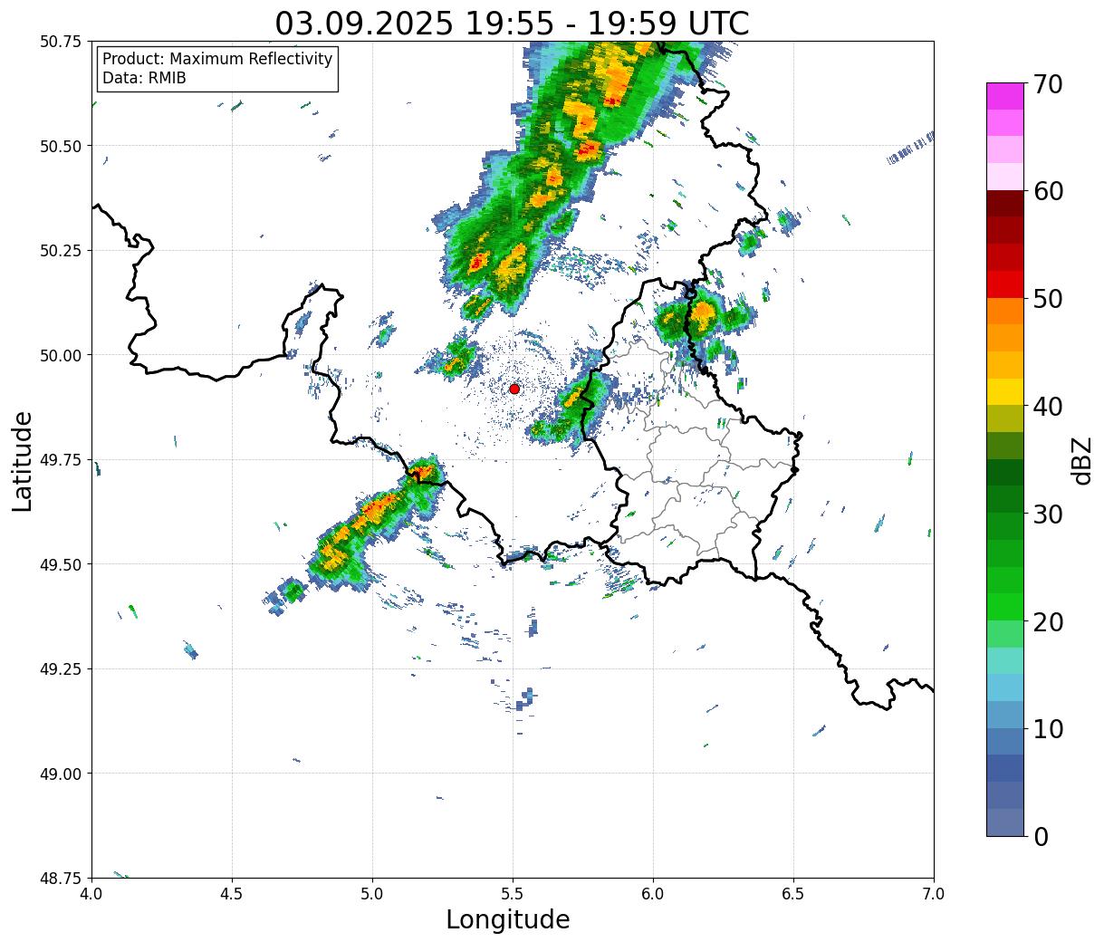
Task: Click latitude tick label 50.00
Action: [61, 355]
